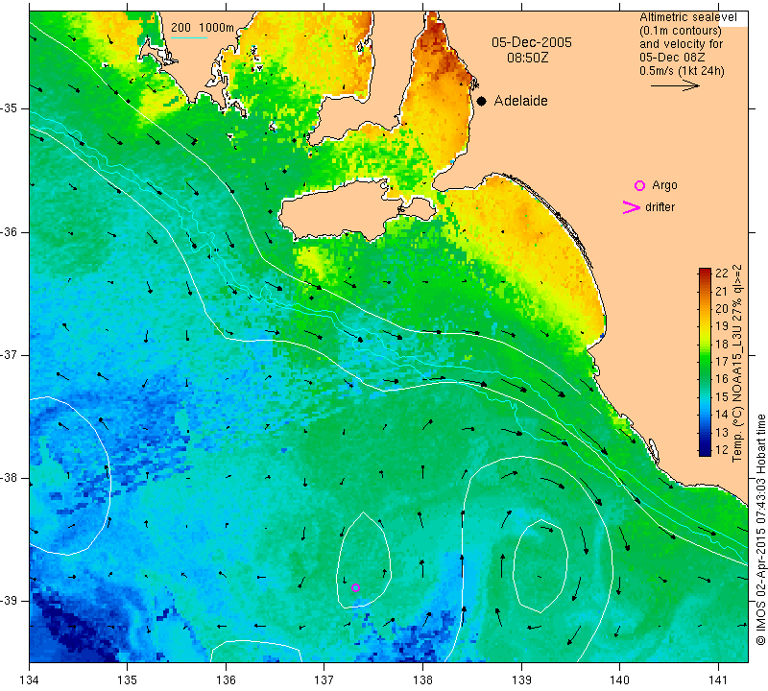Click the drifter legend arrow icon
Viewport: 768px width, 691px height.
pos(632,207)
